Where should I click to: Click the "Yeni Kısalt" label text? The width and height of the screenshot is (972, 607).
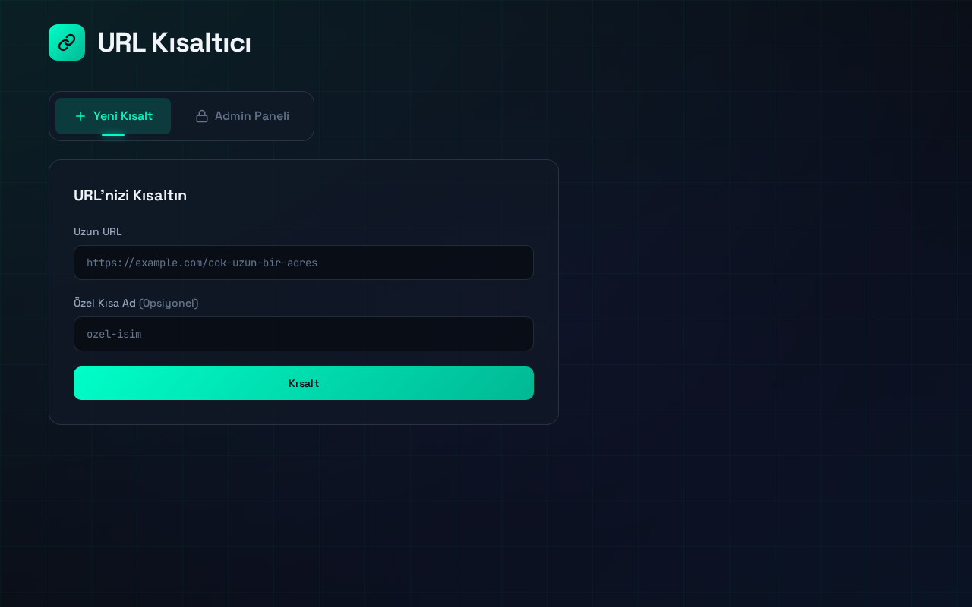(x=123, y=116)
